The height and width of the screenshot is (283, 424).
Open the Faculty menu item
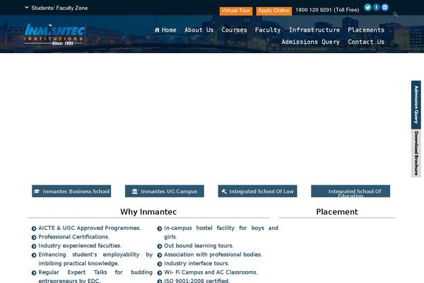point(268,30)
